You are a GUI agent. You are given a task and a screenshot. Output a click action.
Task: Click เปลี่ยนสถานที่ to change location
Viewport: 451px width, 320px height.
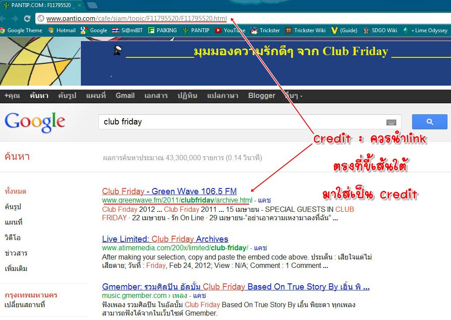click(x=25, y=305)
